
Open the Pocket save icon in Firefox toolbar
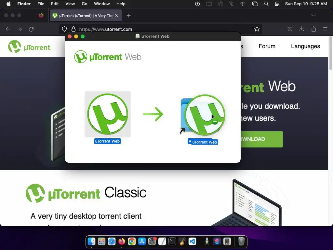[x=290, y=29]
